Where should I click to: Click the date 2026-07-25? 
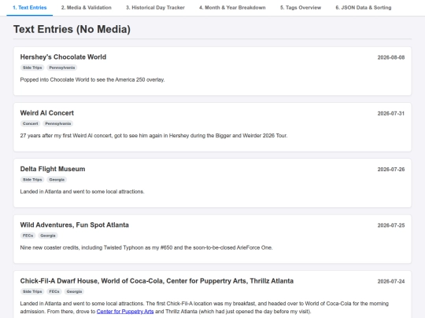(x=391, y=225)
